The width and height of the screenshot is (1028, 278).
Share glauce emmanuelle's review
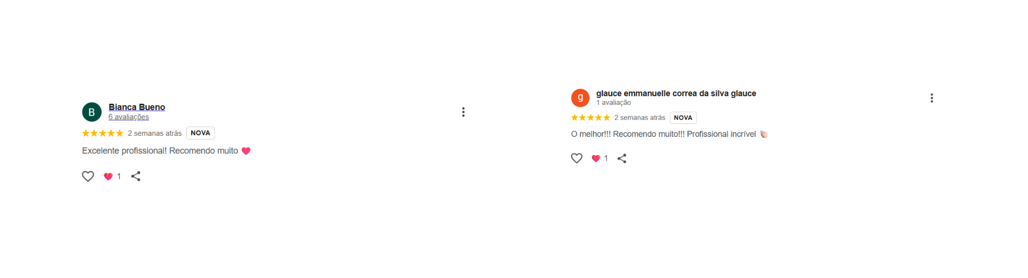622,158
